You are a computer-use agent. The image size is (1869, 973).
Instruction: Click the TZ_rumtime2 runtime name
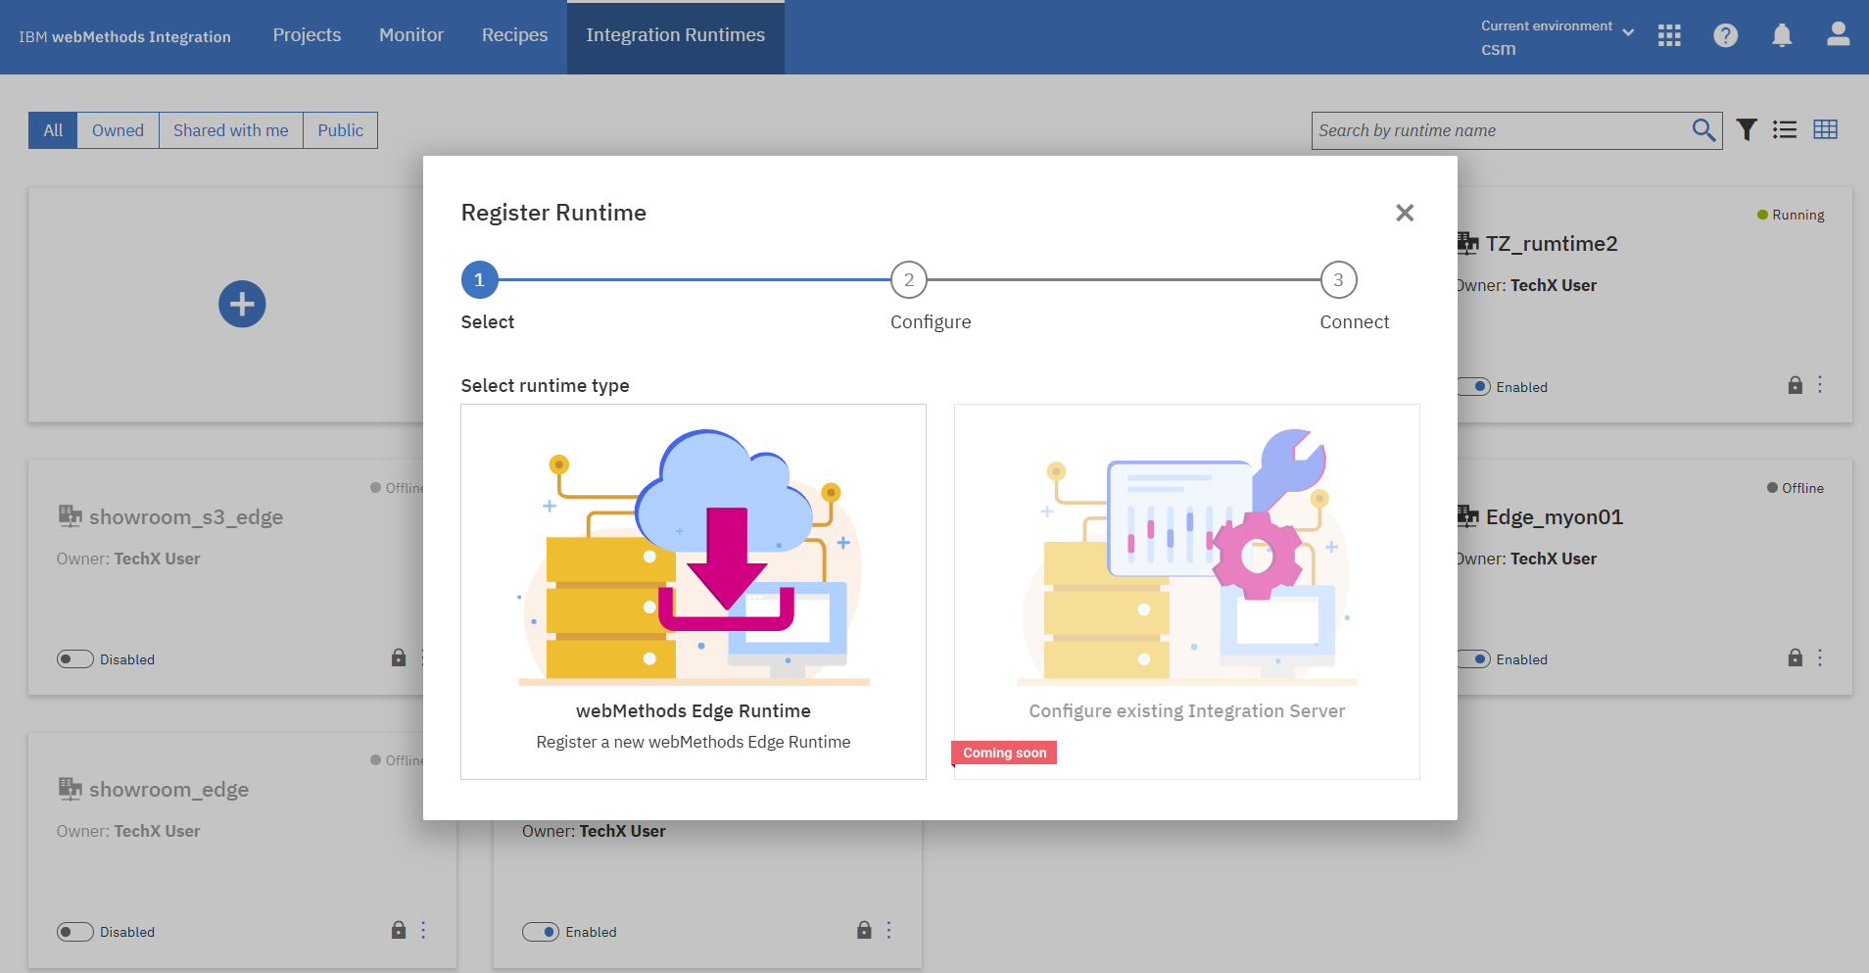(x=1552, y=243)
